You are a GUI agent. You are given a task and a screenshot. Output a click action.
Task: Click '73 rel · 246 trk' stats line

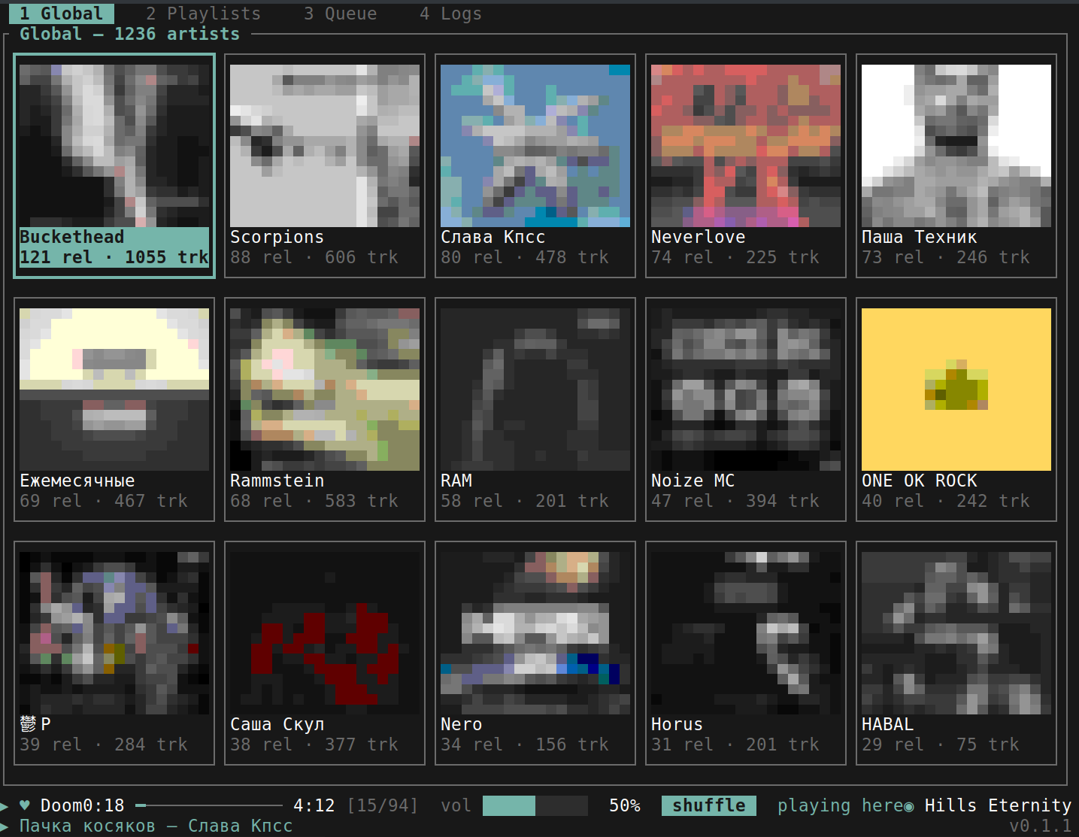946,257
